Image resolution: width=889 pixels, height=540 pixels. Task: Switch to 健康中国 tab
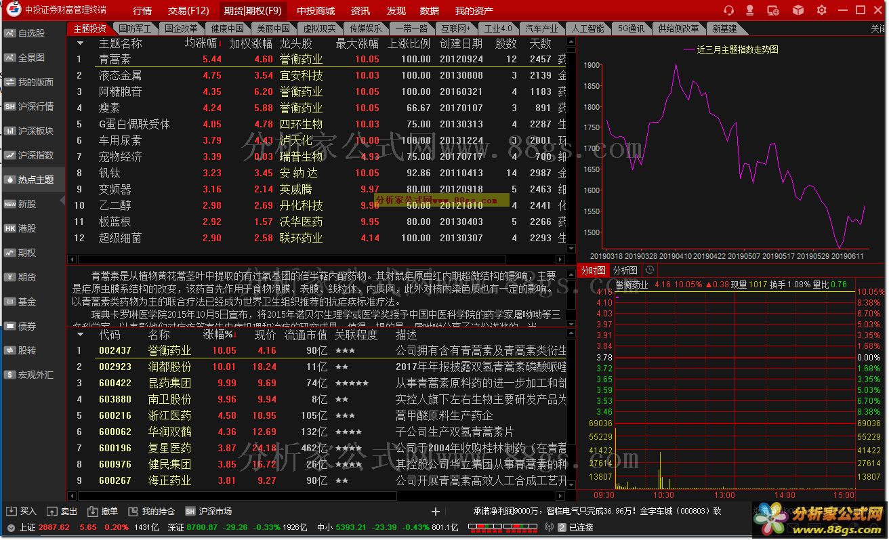coord(227,28)
